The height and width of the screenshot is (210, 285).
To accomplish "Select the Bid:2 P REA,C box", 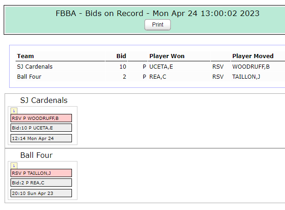I will tap(41, 183).
